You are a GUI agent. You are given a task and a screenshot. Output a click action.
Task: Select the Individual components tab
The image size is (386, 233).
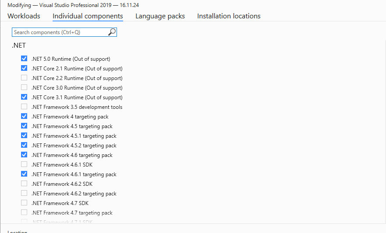88,16
